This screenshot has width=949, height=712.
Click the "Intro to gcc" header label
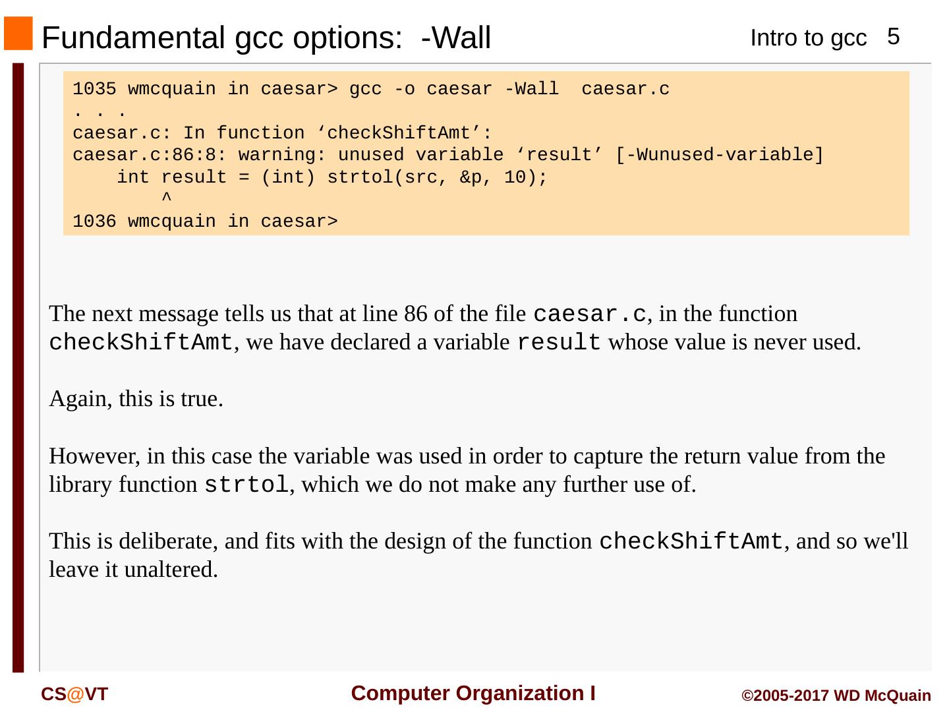(x=808, y=38)
